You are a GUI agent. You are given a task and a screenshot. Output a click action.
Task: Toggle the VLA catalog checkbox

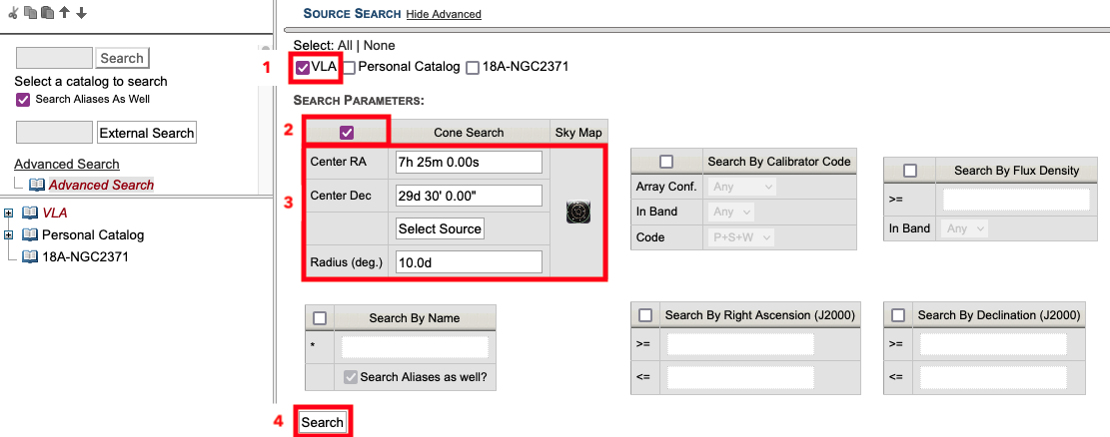click(x=303, y=68)
